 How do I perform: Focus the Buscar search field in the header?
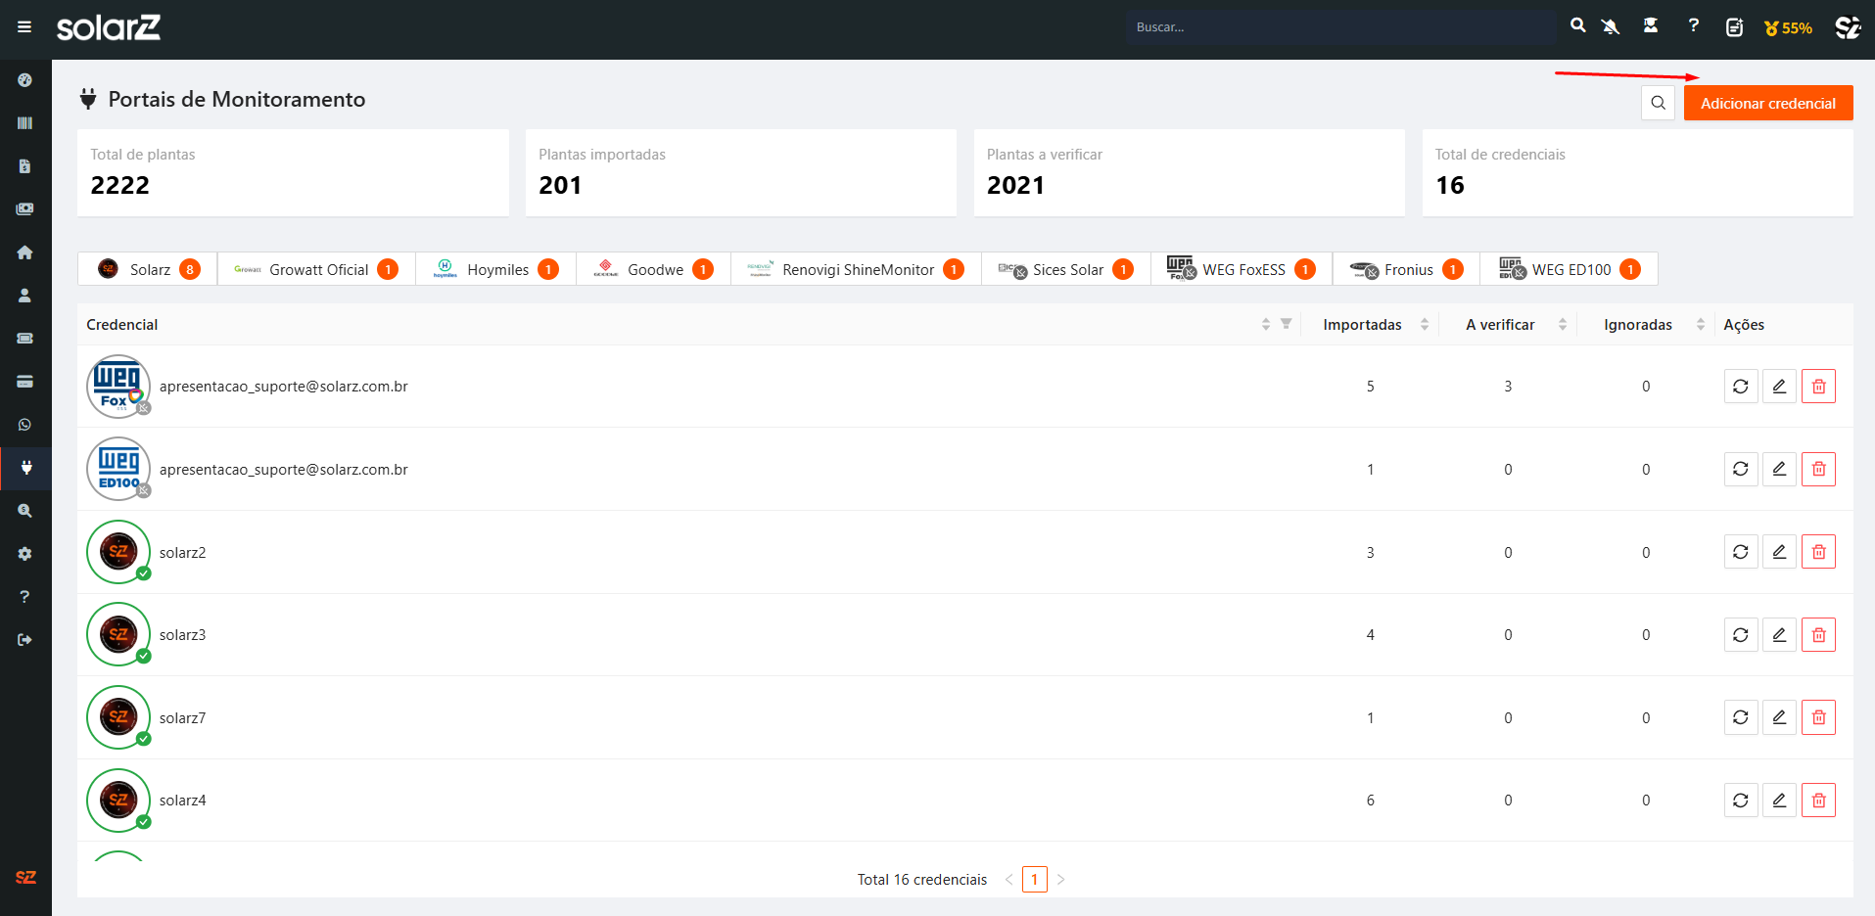pos(1338,27)
